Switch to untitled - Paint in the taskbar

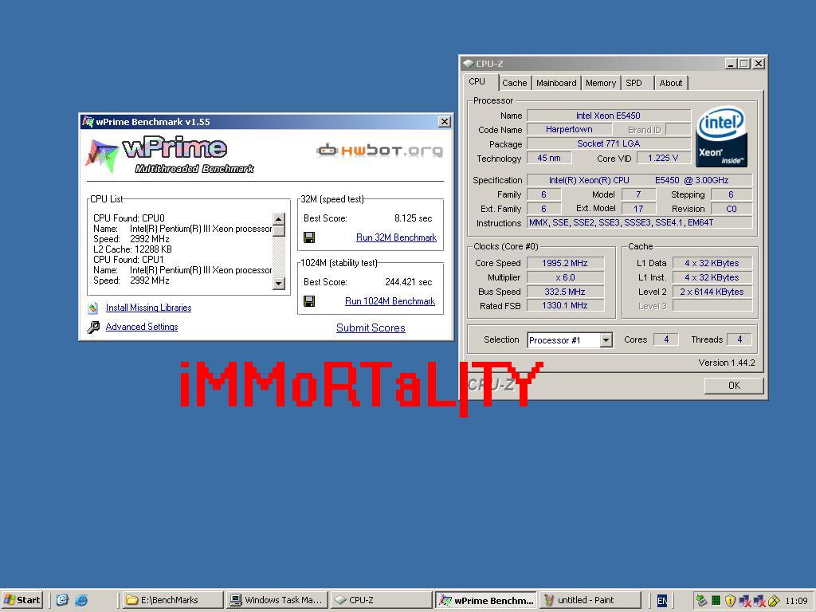pos(590,600)
